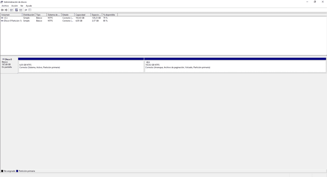Restore down the Administración de discos window
The width and height of the screenshot is (327, 177).
pyautogui.click(x=315, y=2)
